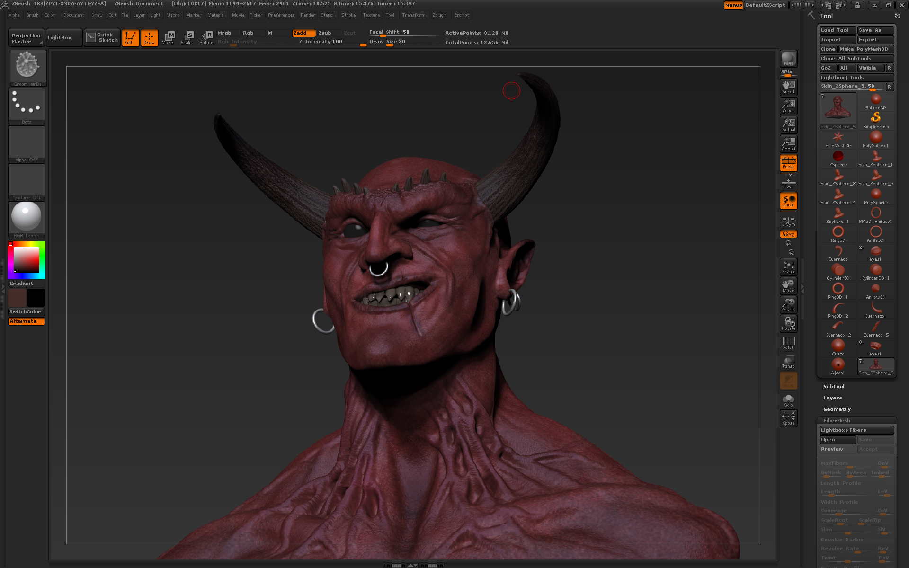Click the Xpose icon
This screenshot has height=568, width=909.
788,418
